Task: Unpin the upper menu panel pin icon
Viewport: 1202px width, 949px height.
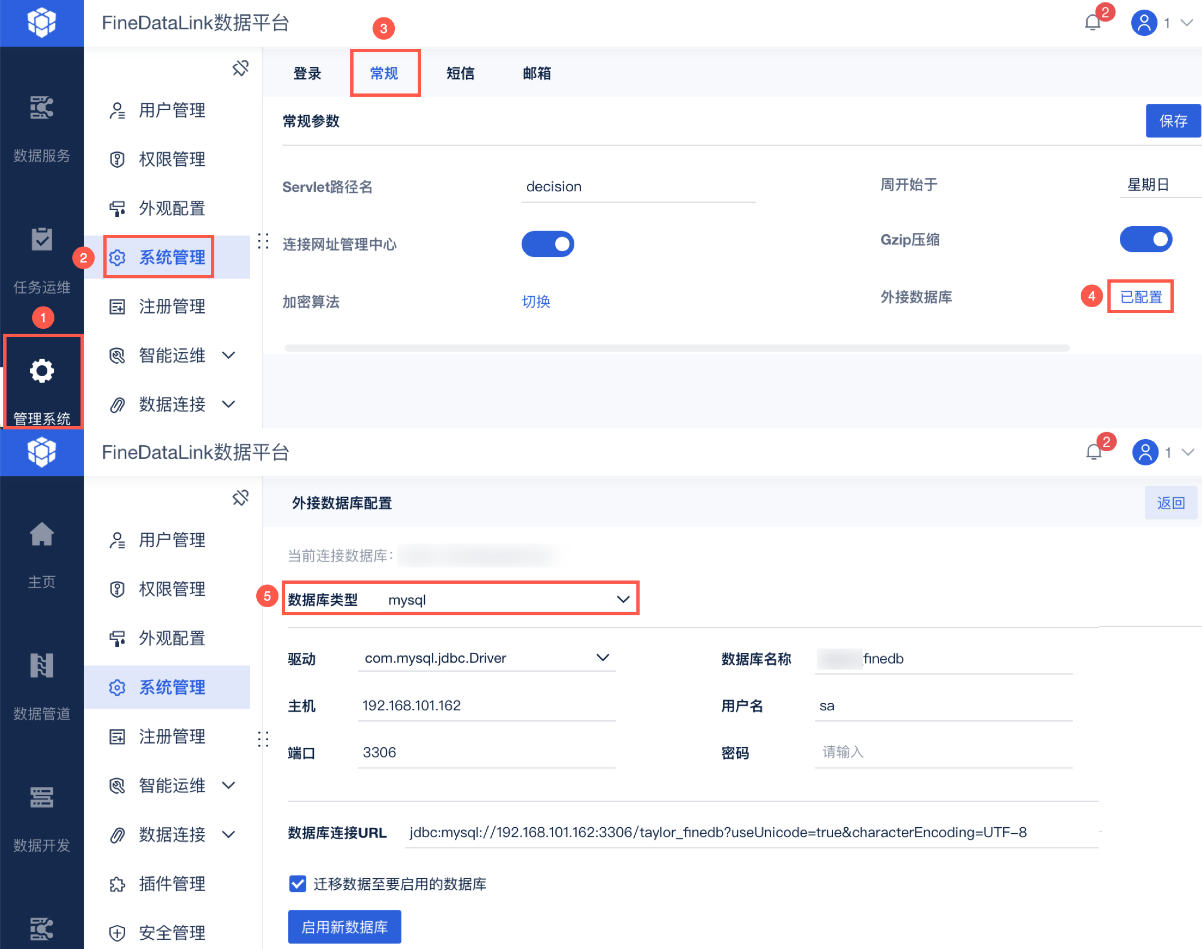Action: (240, 68)
